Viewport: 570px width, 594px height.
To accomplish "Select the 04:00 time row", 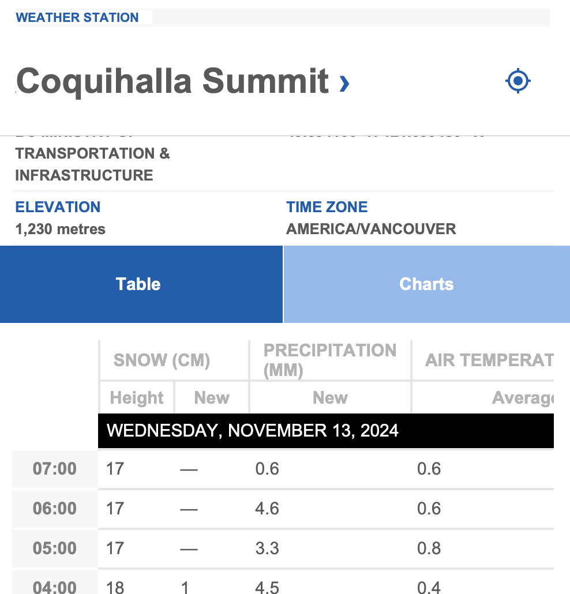I will click(x=282, y=582).
